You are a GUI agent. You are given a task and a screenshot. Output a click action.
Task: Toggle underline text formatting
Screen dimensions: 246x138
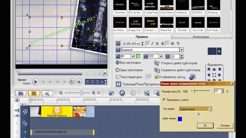157,43
